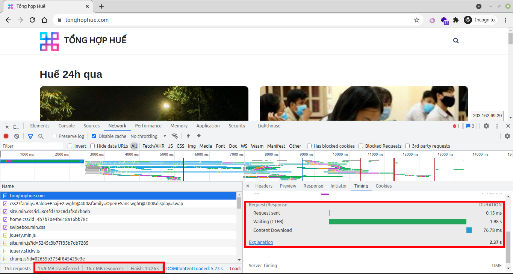Open the Chrome tab search dropdown
Image resolution: width=513 pixels, height=274 pixels.
[479, 6]
